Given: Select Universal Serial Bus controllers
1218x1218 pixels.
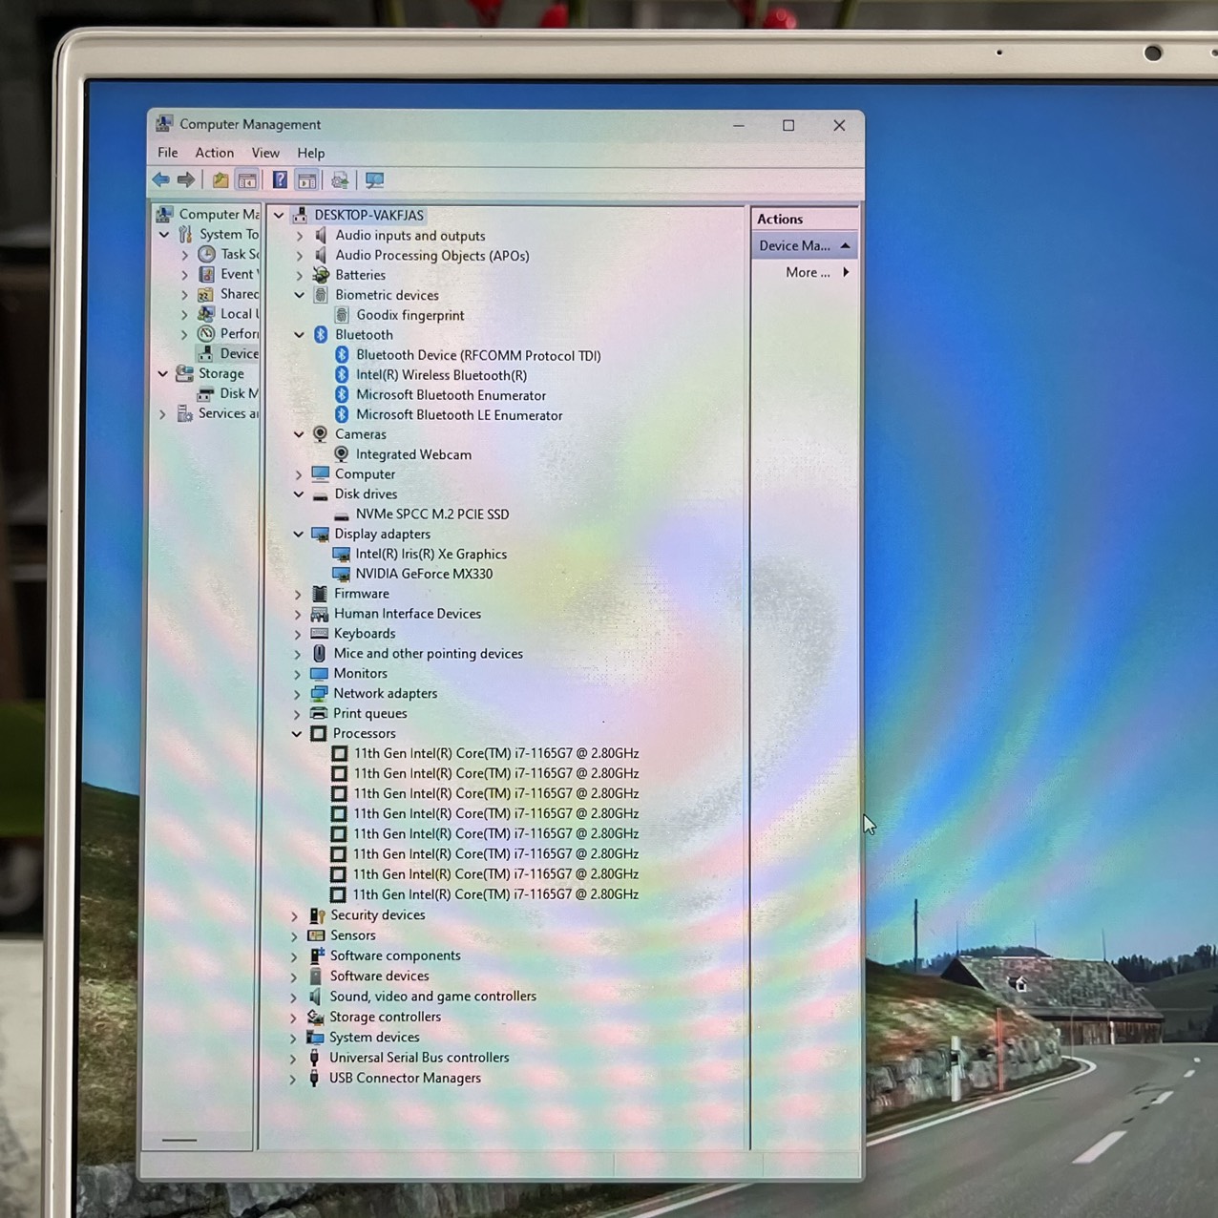Looking at the screenshot, I should click(x=419, y=1058).
